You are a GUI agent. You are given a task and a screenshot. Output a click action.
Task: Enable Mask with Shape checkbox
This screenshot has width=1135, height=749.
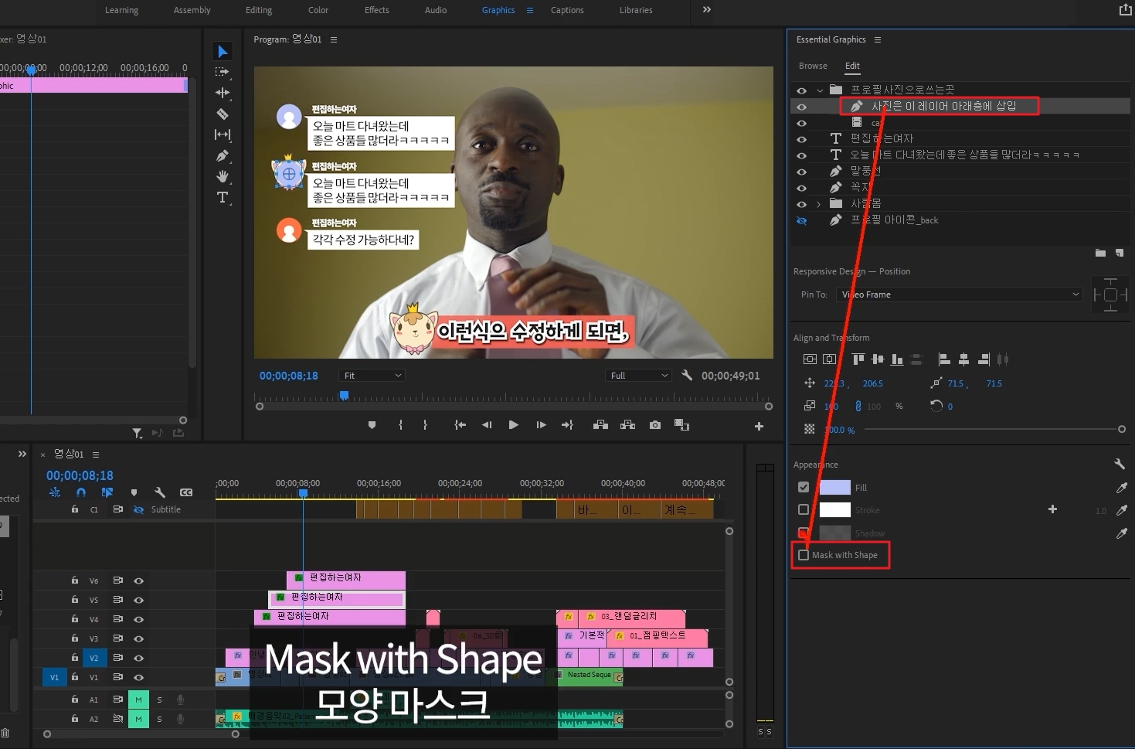tap(804, 555)
